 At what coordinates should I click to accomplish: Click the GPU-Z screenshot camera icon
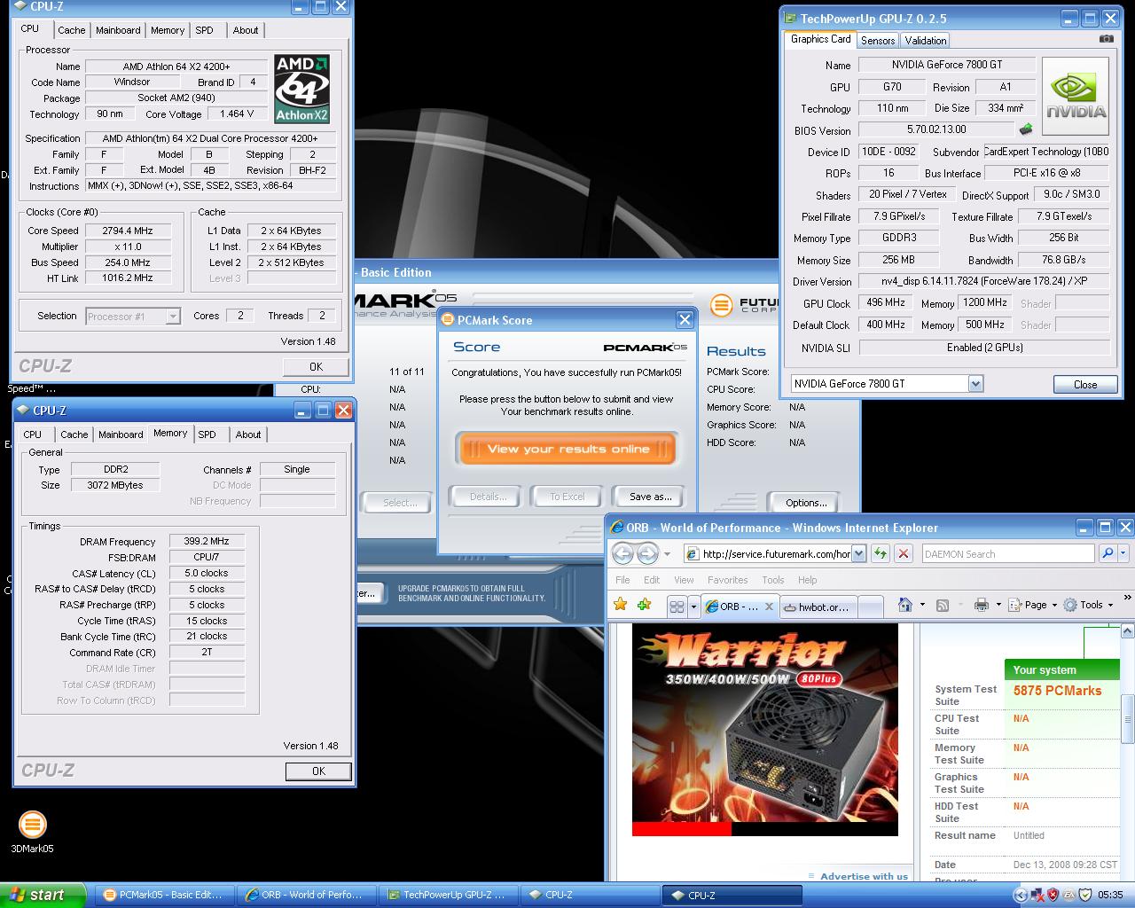click(x=1106, y=39)
